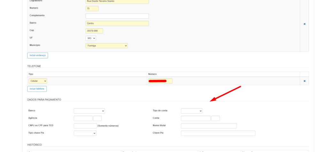Image resolution: width=327 pixels, height=152 pixels.
Task: Select the empty Complemento input field
Action: 117,16
